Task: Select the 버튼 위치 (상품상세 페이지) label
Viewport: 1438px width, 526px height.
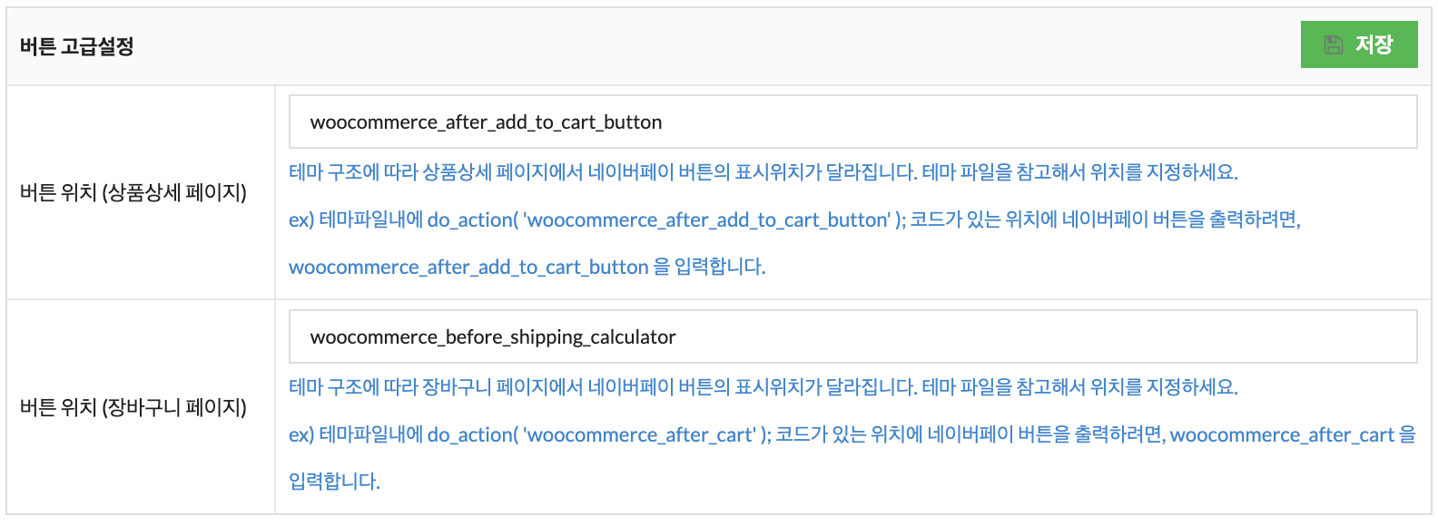Action: (x=133, y=192)
